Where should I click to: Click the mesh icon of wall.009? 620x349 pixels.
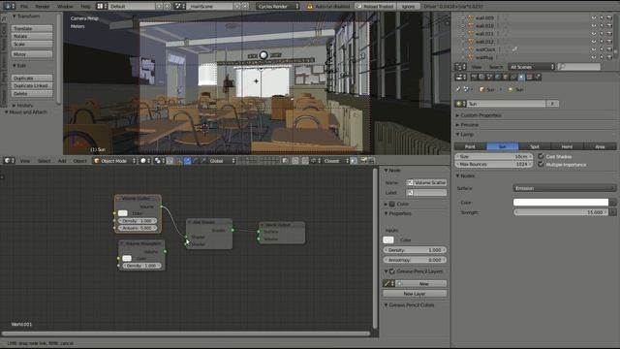coord(471,17)
